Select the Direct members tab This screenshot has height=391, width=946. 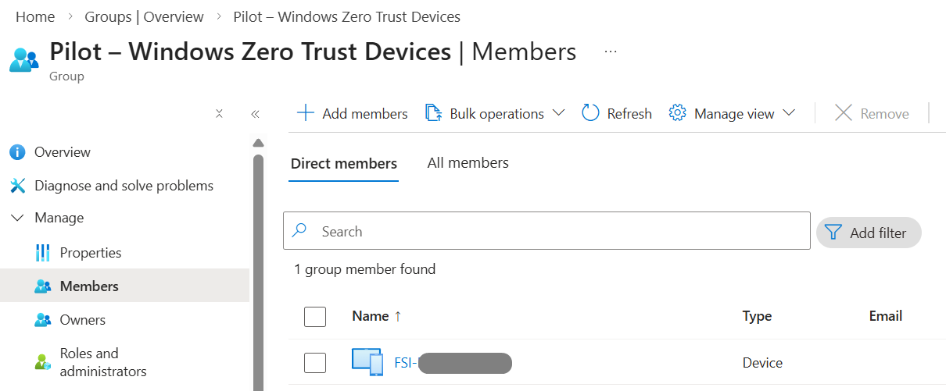point(344,164)
